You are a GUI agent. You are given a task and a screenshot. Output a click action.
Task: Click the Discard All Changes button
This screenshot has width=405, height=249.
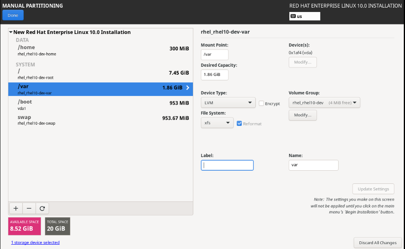378,243
